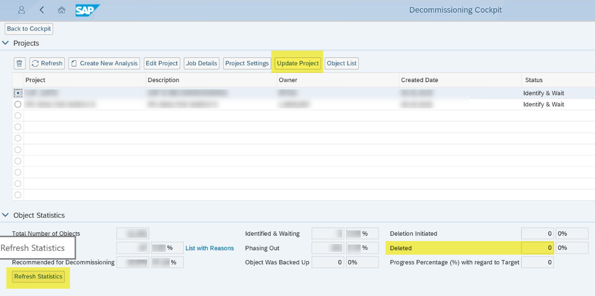Click the Deletion Initiated count field
The width and height of the screenshot is (595, 296).
[x=537, y=234]
